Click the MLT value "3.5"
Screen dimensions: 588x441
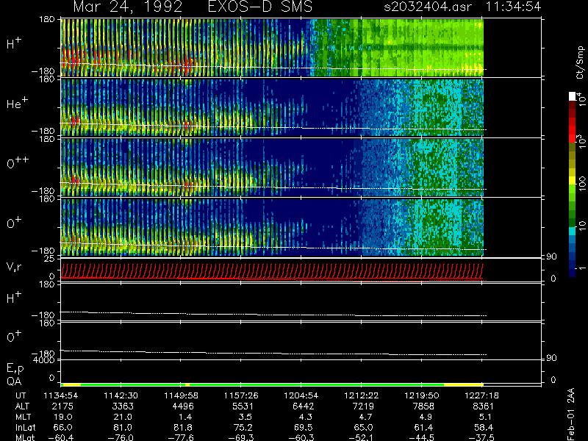(245, 417)
